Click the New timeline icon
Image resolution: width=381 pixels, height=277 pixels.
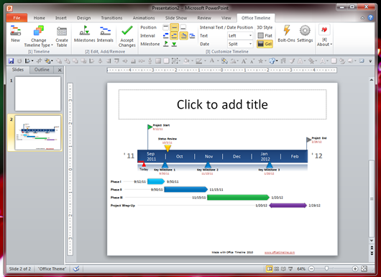coord(15,34)
